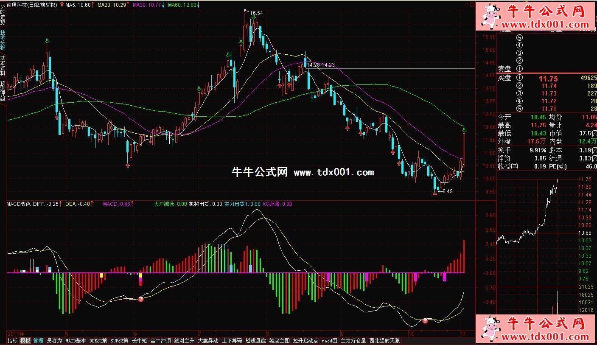Open the 基本资料 side tab
The image size is (597, 345).
click(x=3, y=65)
